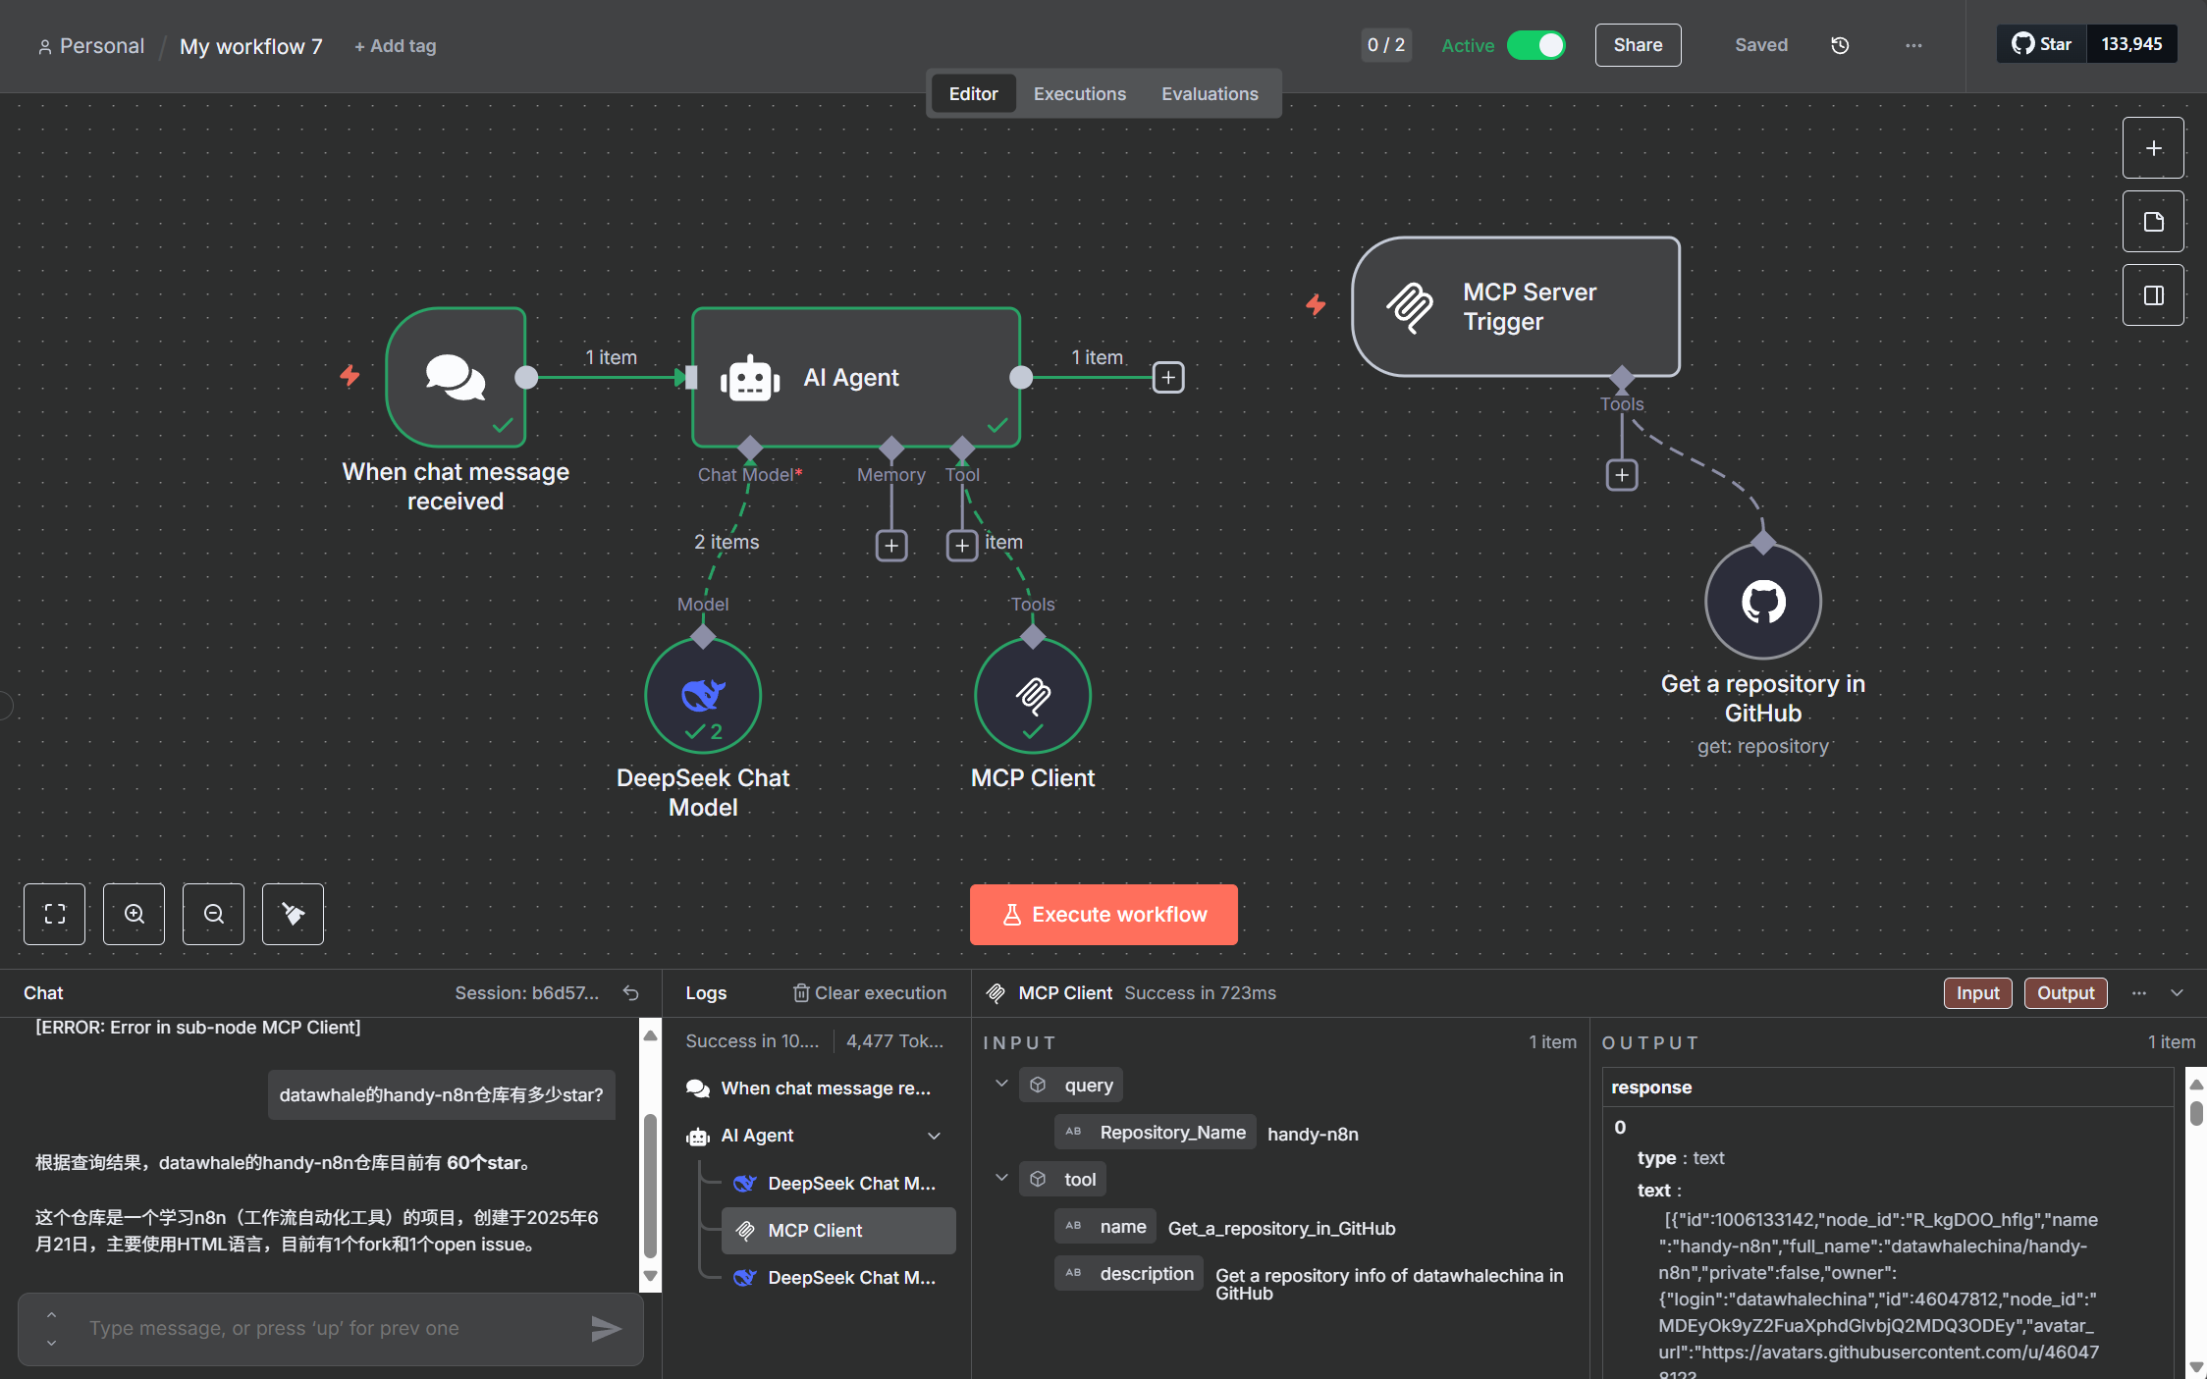Screen dimensions: 2207x1379
Task: Switch to the Evaluations tab
Action: coord(1210,94)
